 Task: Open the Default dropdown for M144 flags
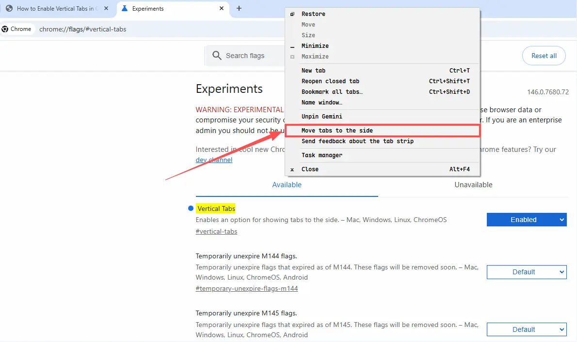(x=527, y=272)
